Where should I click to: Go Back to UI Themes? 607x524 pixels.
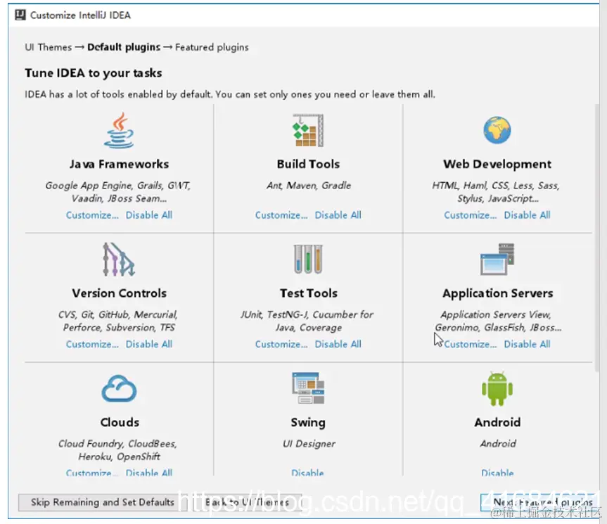[x=248, y=502]
